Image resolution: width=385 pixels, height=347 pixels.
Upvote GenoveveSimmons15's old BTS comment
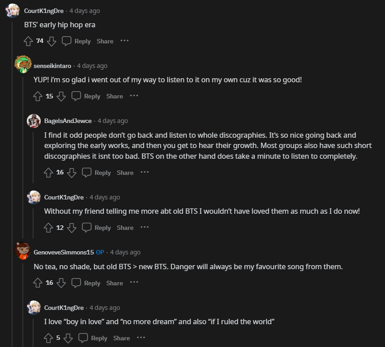(x=38, y=283)
